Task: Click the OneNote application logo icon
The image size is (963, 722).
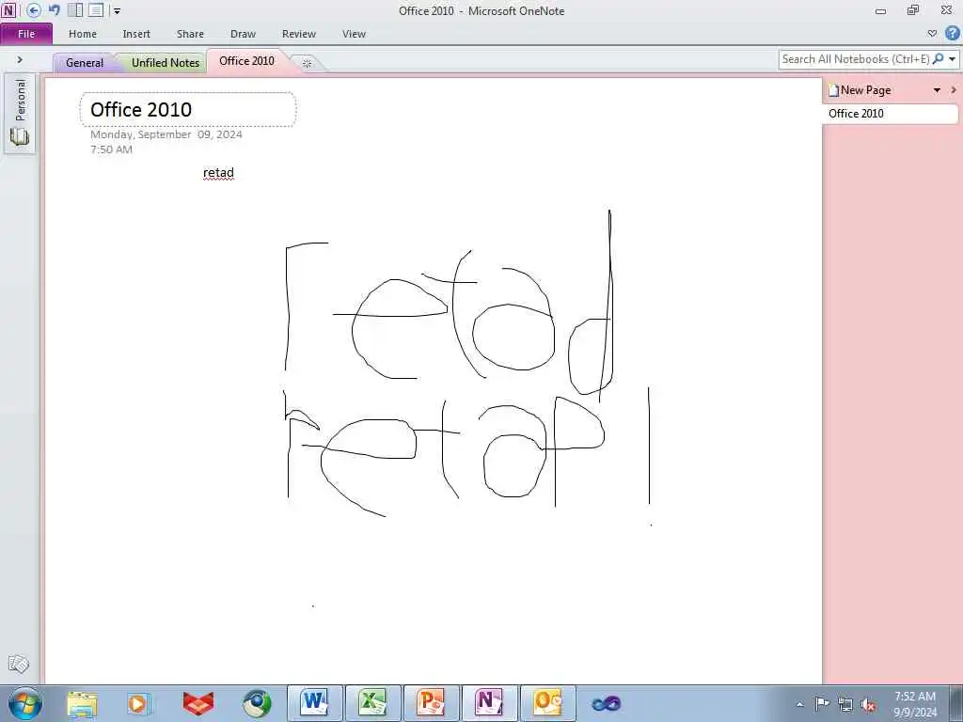Action: pyautogui.click(x=8, y=10)
